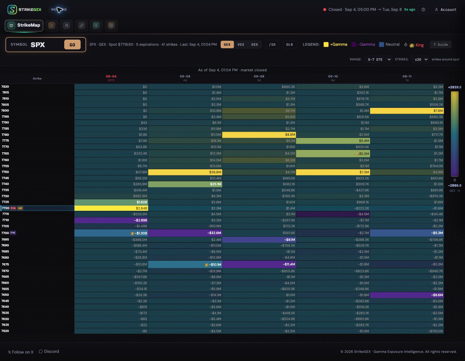Select the StrikeMap tab

tap(24, 25)
